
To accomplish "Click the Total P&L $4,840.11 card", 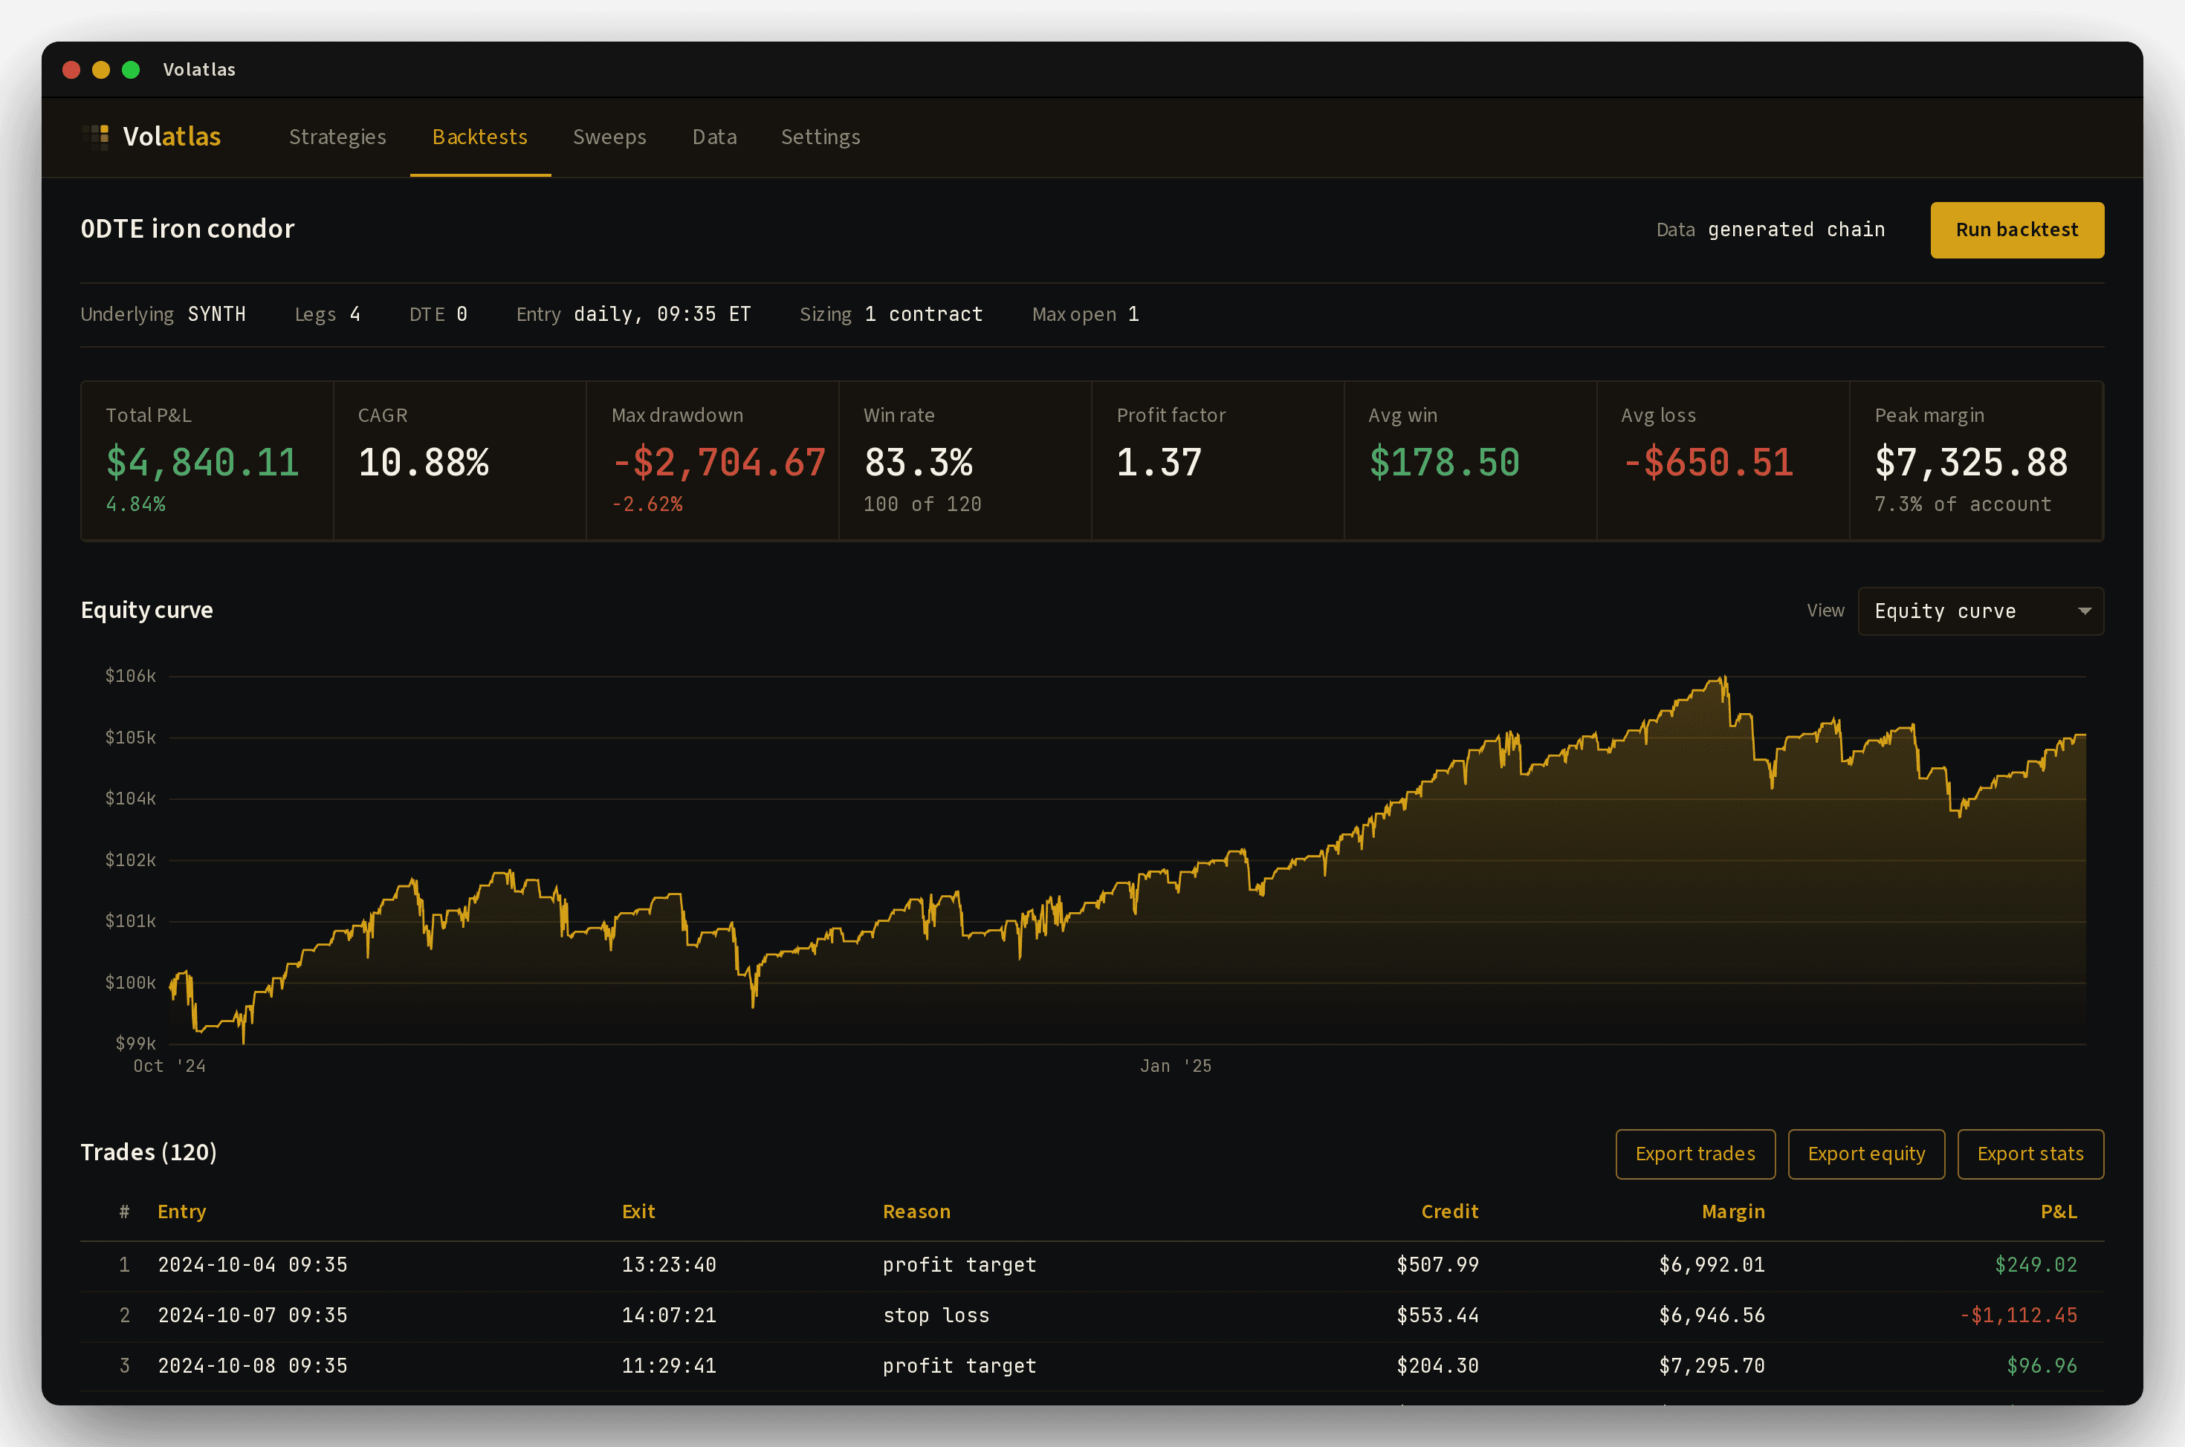I will pyautogui.click(x=207, y=461).
